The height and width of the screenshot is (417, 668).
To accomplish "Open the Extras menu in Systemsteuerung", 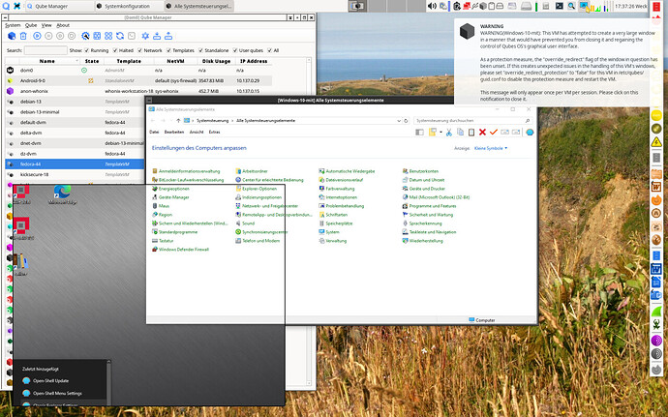I will coord(214,132).
